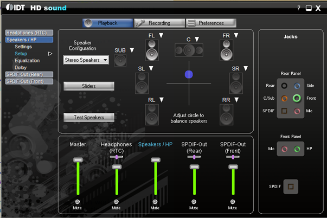Expand the SL speaker arrow menu
The image size is (327, 218).
tap(151, 69)
